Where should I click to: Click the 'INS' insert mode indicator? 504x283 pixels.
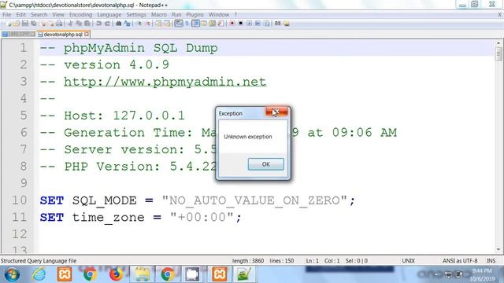[x=491, y=261]
